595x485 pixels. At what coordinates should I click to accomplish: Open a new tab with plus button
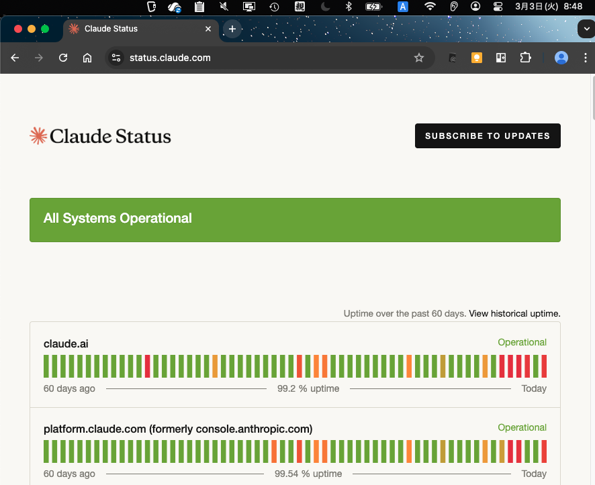point(232,29)
